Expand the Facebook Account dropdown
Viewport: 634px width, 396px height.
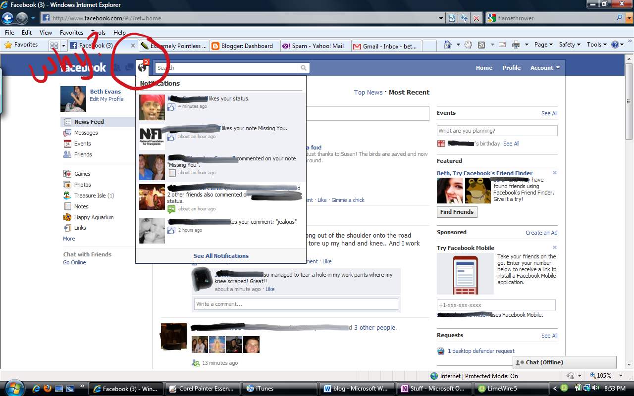[545, 68]
